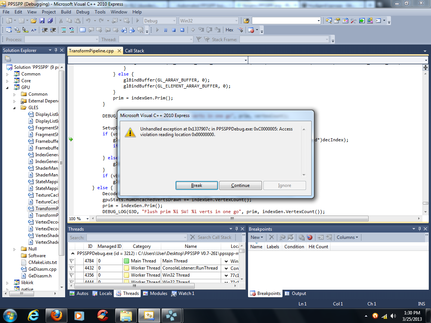
Task: Toggle Hex display in debug toolbar
Action: [229, 30]
